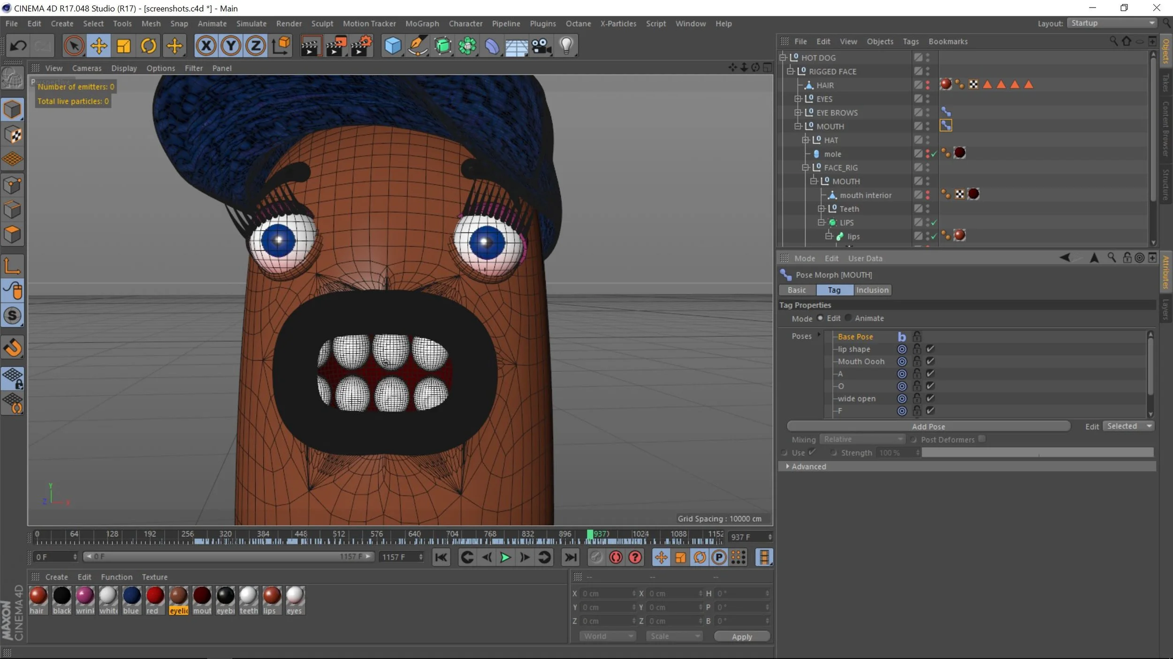Open the Spline pen tool icon
The image size is (1173, 659).
[417, 46]
